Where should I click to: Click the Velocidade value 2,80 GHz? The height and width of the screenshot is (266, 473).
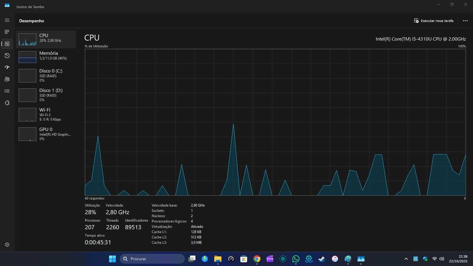tap(117, 213)
